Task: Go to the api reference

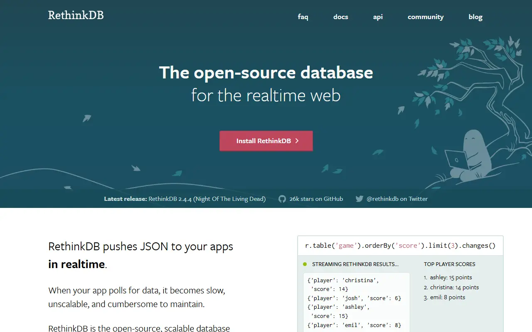Action: point(378,17)
